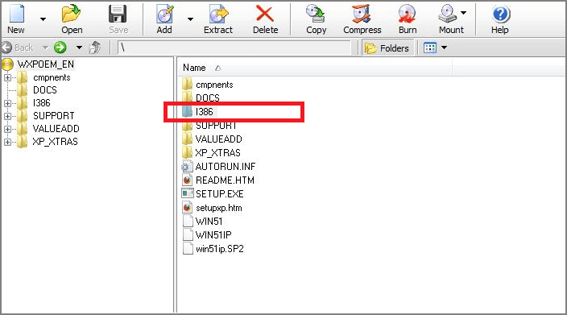Sort by the Name column header

(194, 68)
